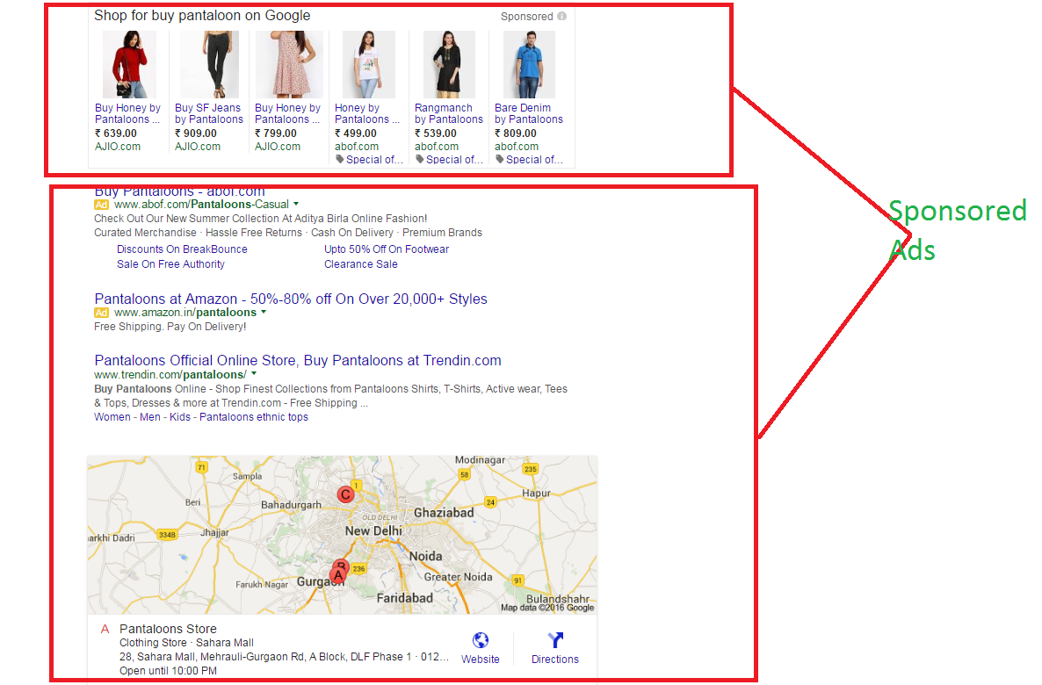This screenshot has width=1042, height=685.
Task: Open Pantaloons at Amazon ad headline
Action: 290,299
